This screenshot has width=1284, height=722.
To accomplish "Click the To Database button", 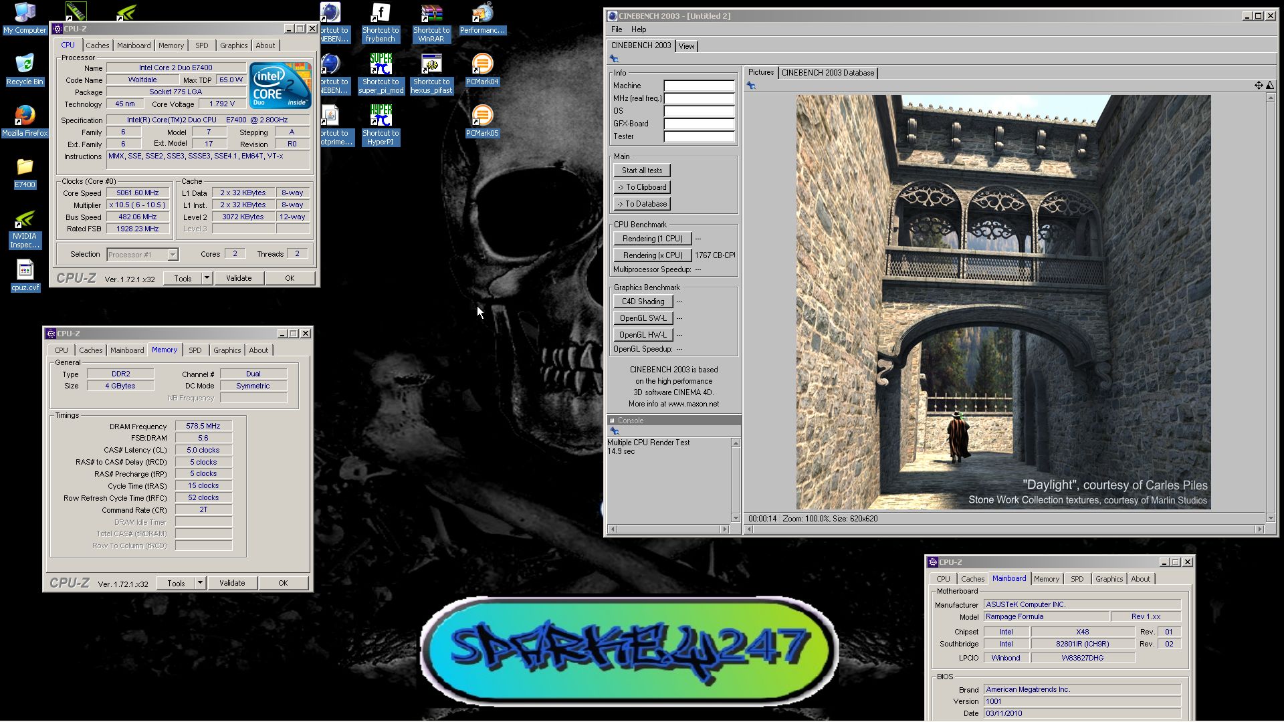I will (642, 204).
